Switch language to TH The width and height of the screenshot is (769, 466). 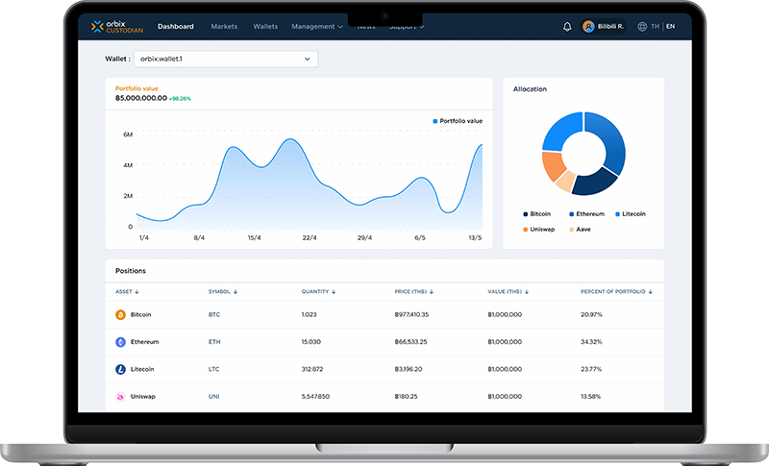pyautogui.click(x=655, y=27)
